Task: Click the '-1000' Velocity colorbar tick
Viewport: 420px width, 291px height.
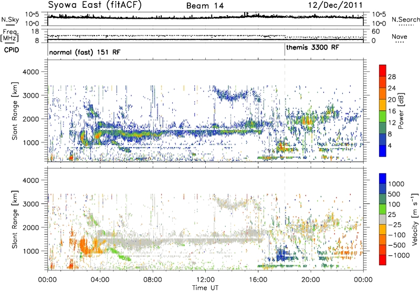Action: (x=398, y=255)
